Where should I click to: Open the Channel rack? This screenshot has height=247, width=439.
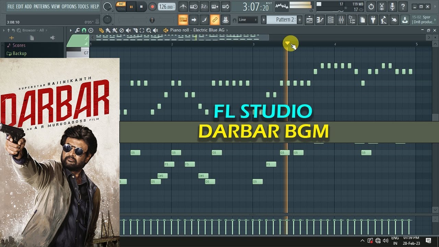[331, 20]
